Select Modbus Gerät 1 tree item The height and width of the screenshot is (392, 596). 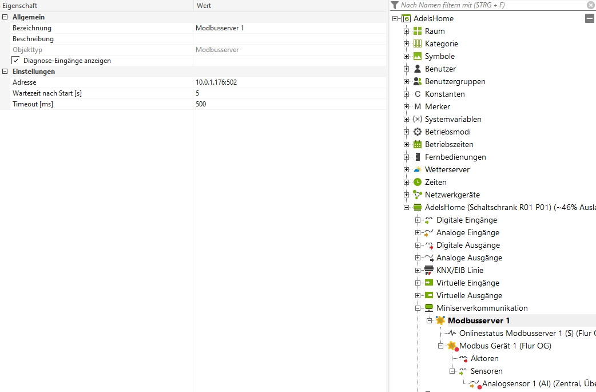(x=505, y=346)
